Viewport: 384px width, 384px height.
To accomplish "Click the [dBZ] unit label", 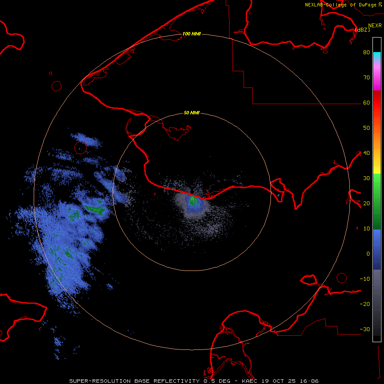I will click(363, 29).
